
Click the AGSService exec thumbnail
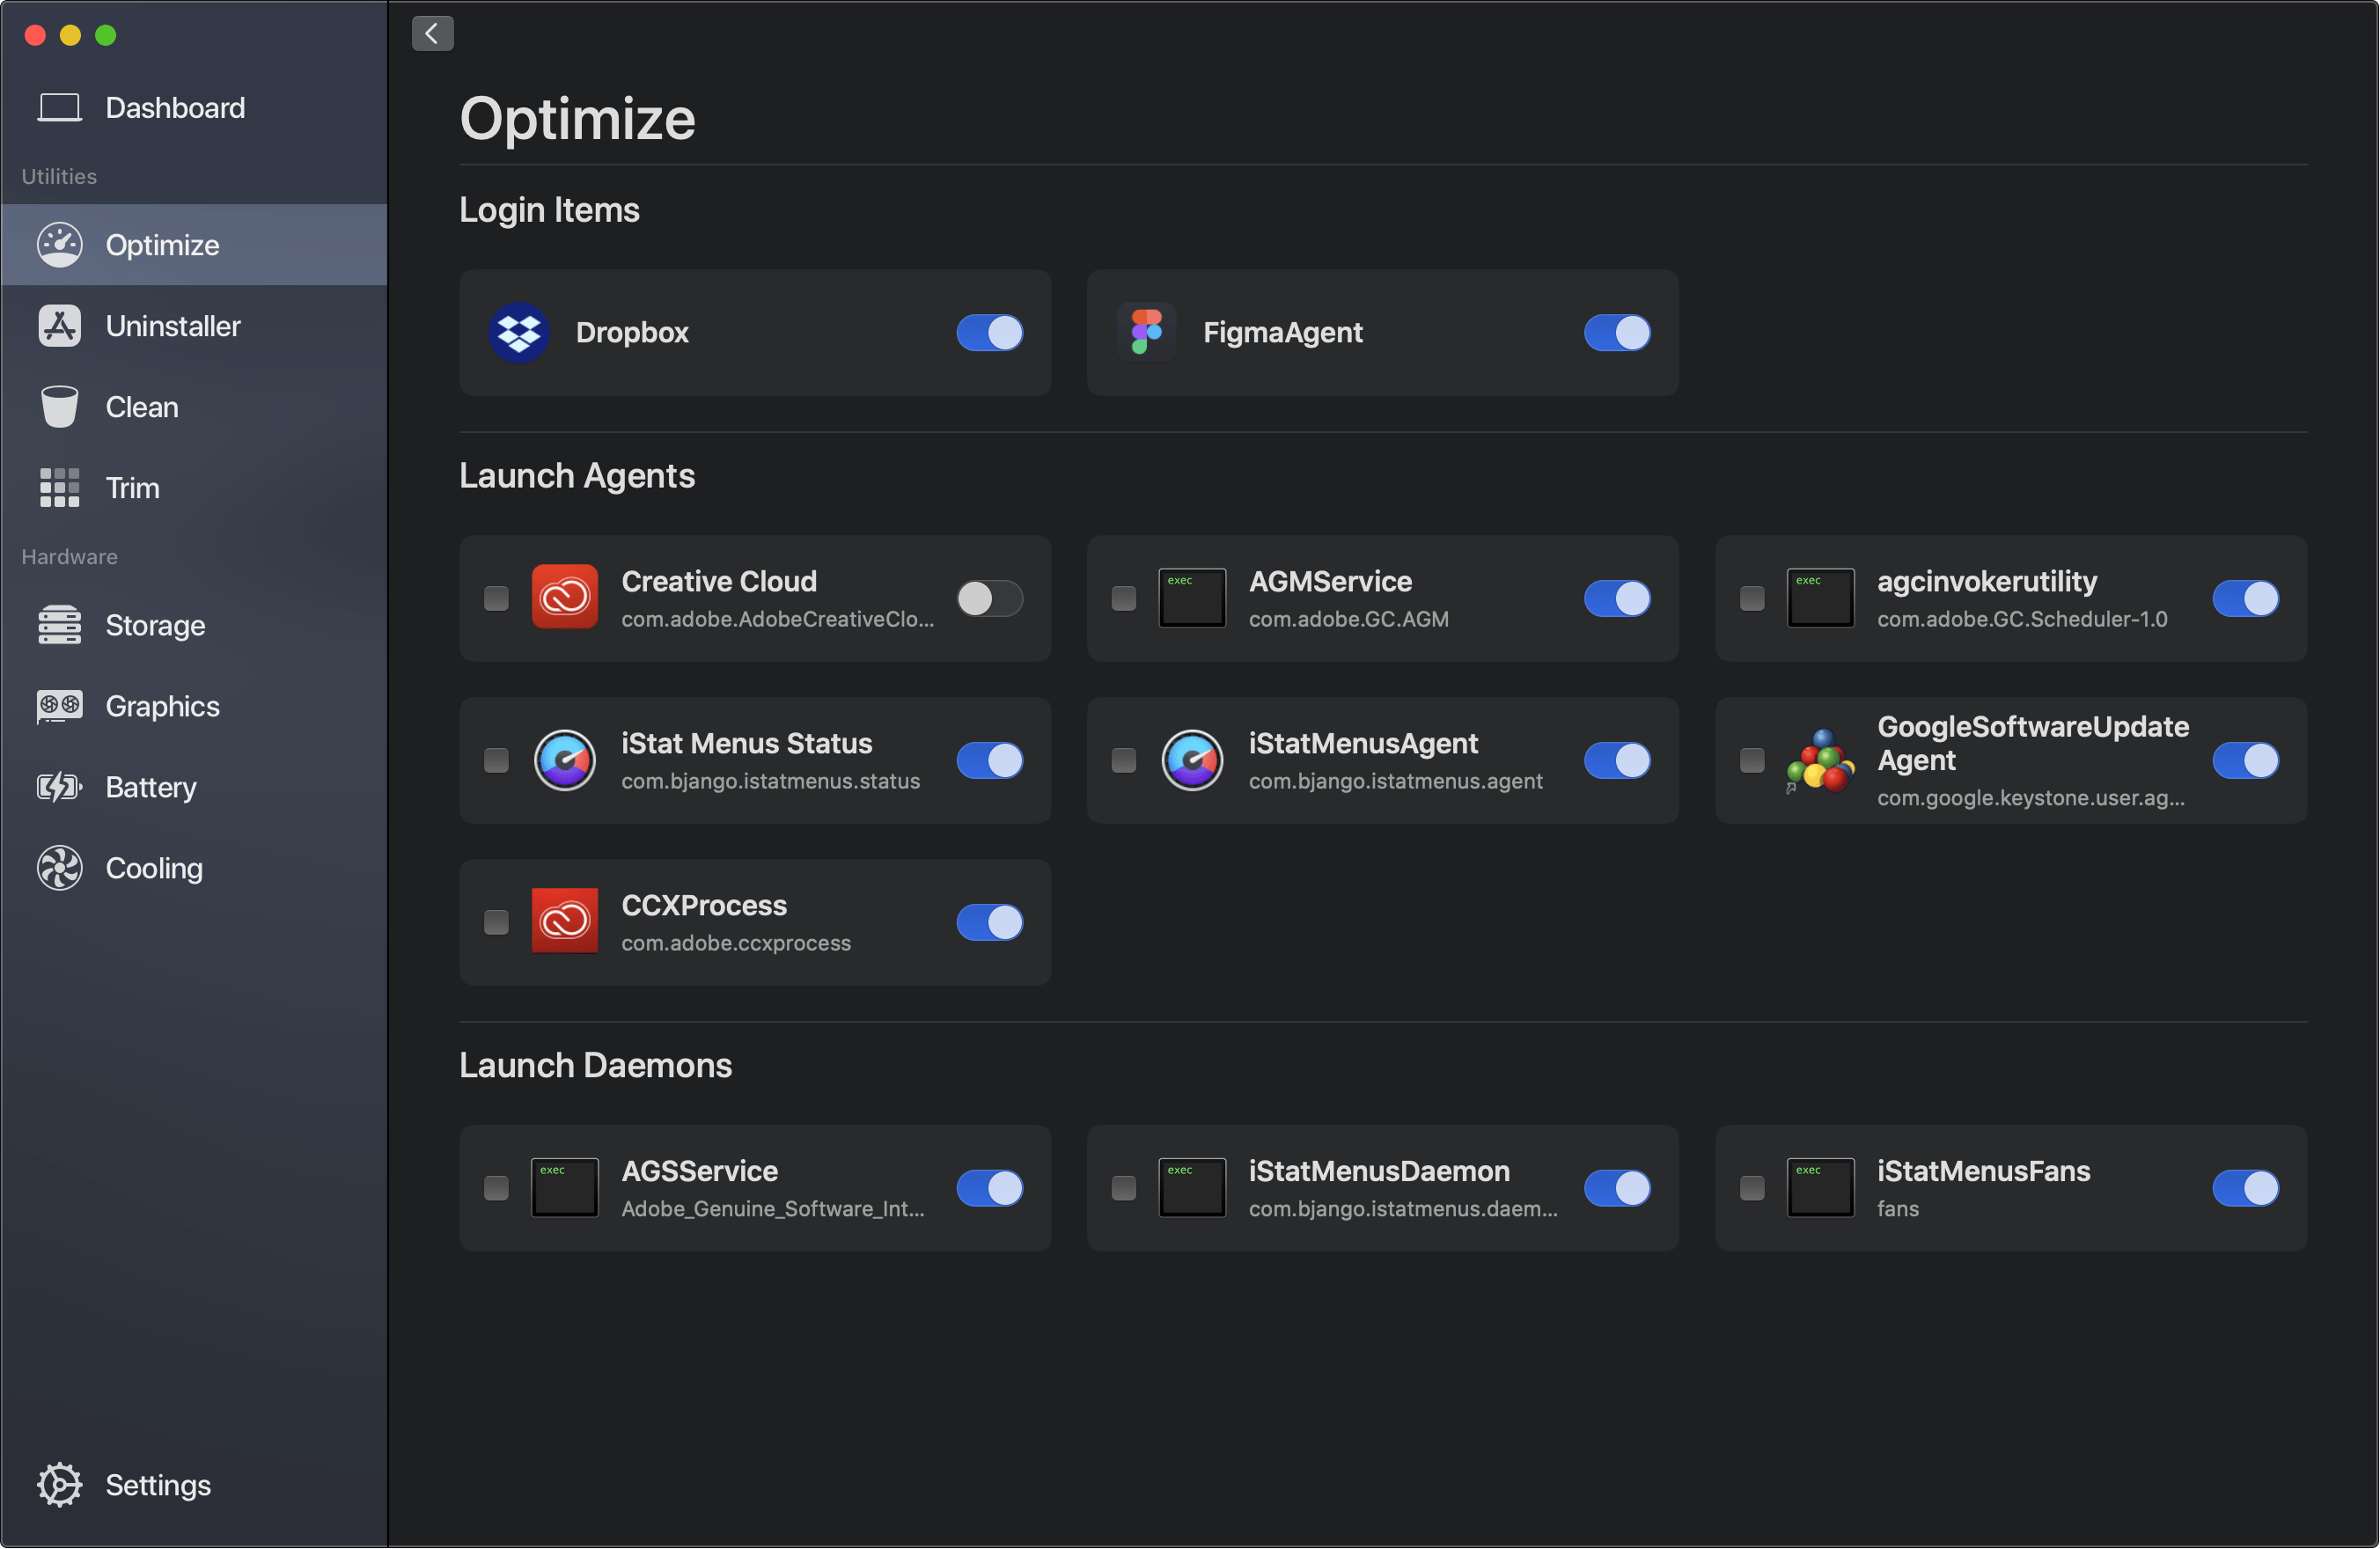tap(564, 1188)
